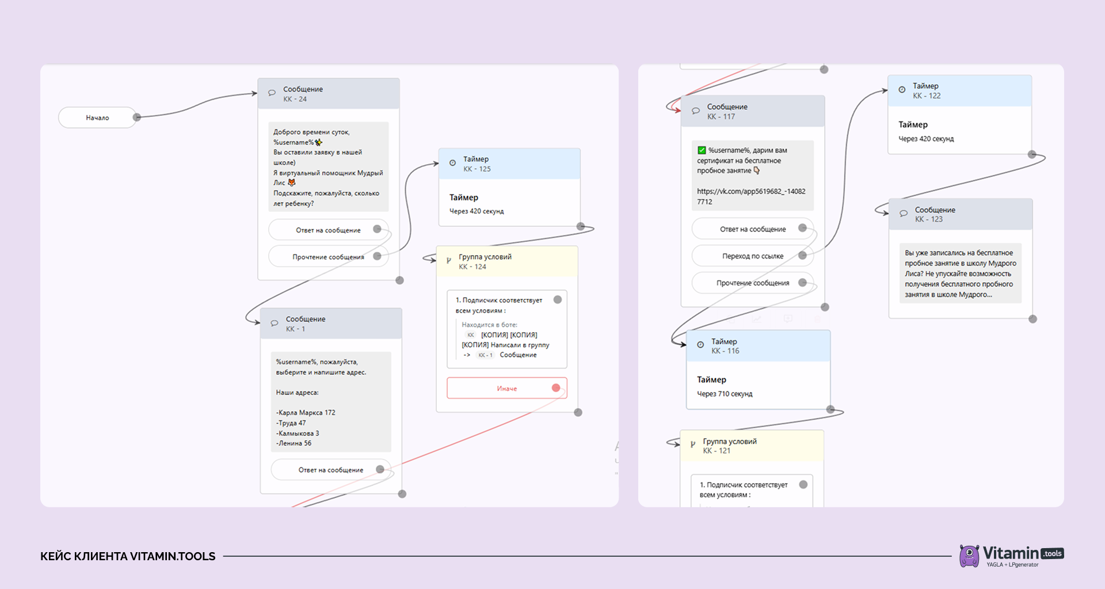Click the branch icon on Группа условий KK - 124
The width and height of the screenshot is (1105, 589).
[x=449, y=260]
